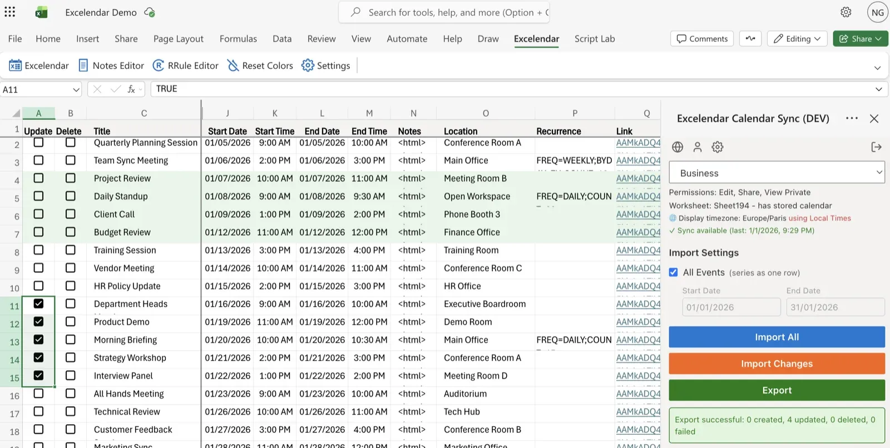Click the cloud saved status icon
890x448 pixels.
149,12
